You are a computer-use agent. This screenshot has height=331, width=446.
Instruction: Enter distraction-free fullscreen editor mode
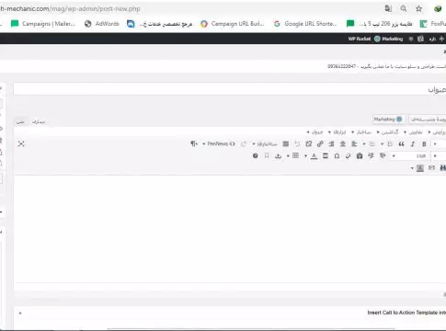coord(21,143)
